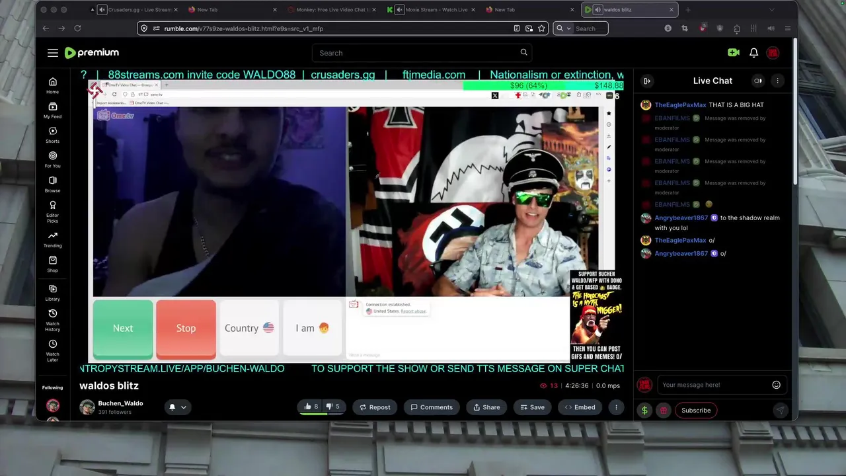Click the Embed button
This screenshot has height=476, width=846.
(x=580, y=407)
